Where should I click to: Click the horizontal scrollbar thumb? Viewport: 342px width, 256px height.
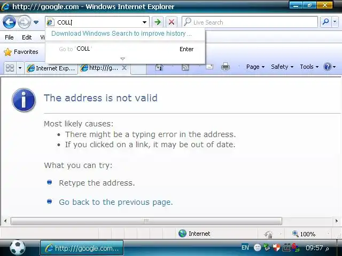tap(146, 221)
